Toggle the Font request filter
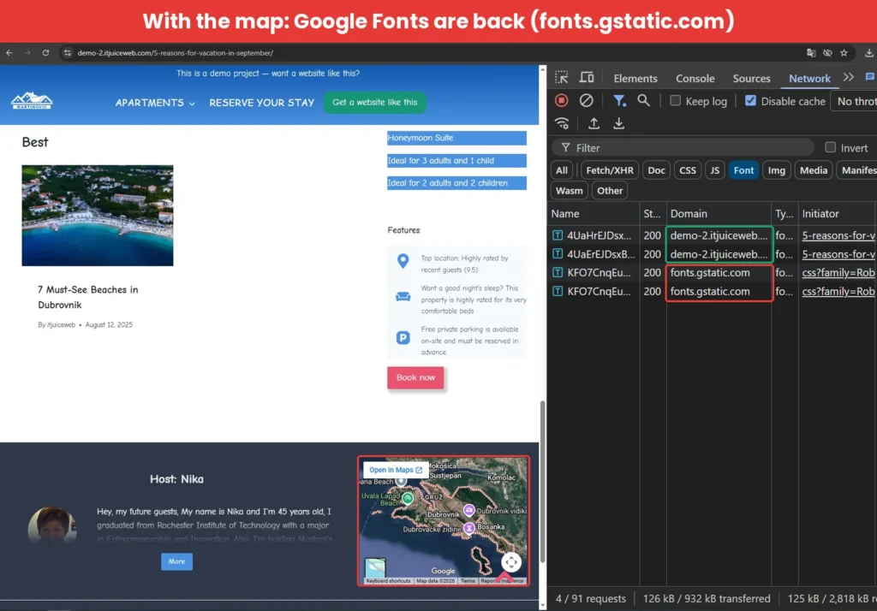The height and width of the screenshot is (611, 877). pyautogui.click(x=743, y=170)
